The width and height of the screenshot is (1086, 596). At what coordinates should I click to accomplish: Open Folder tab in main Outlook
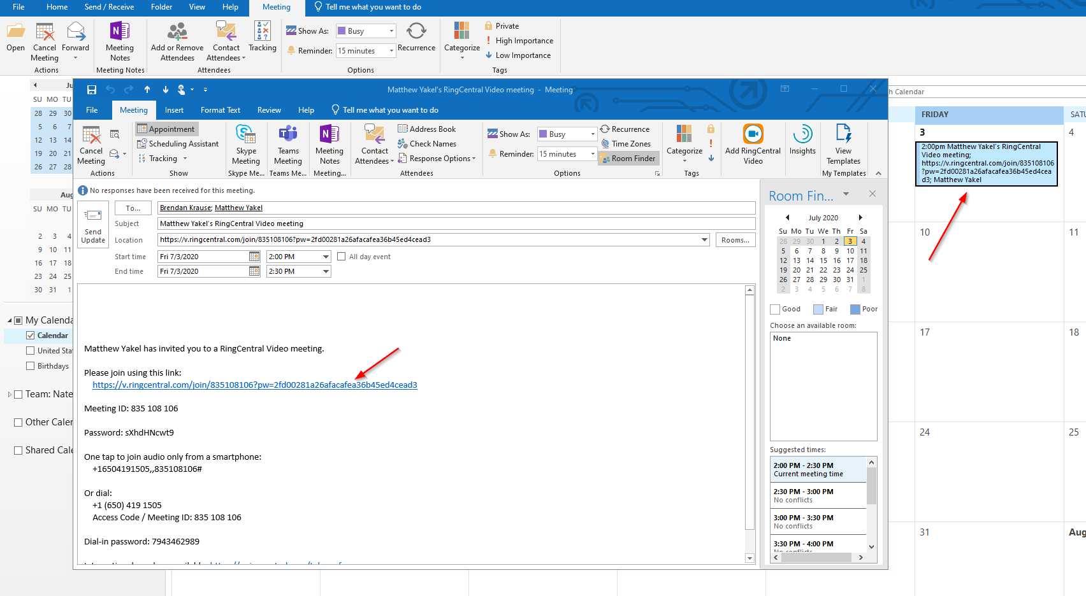161,7
